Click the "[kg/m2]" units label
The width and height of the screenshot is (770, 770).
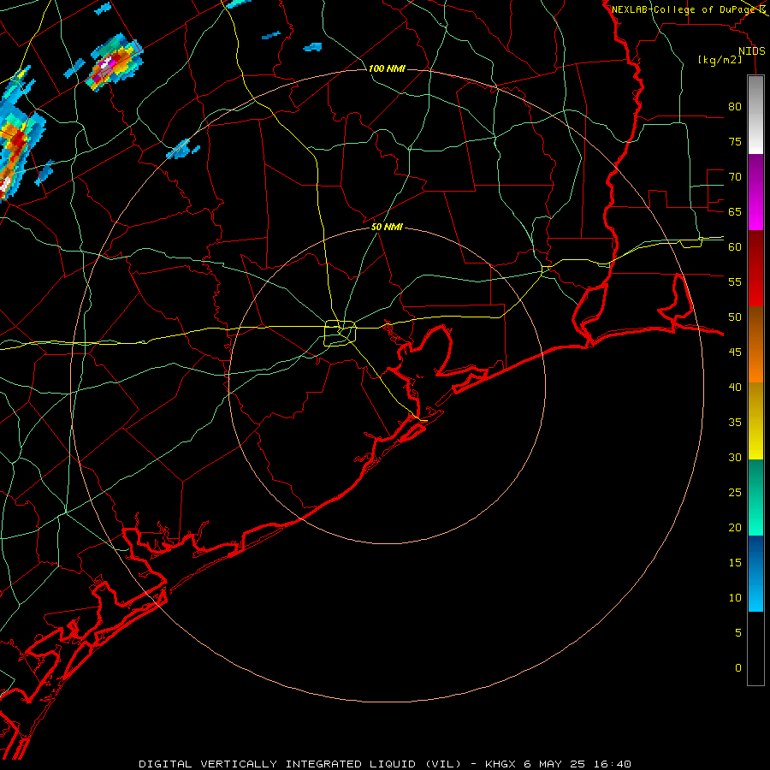(x=720, y=60)
